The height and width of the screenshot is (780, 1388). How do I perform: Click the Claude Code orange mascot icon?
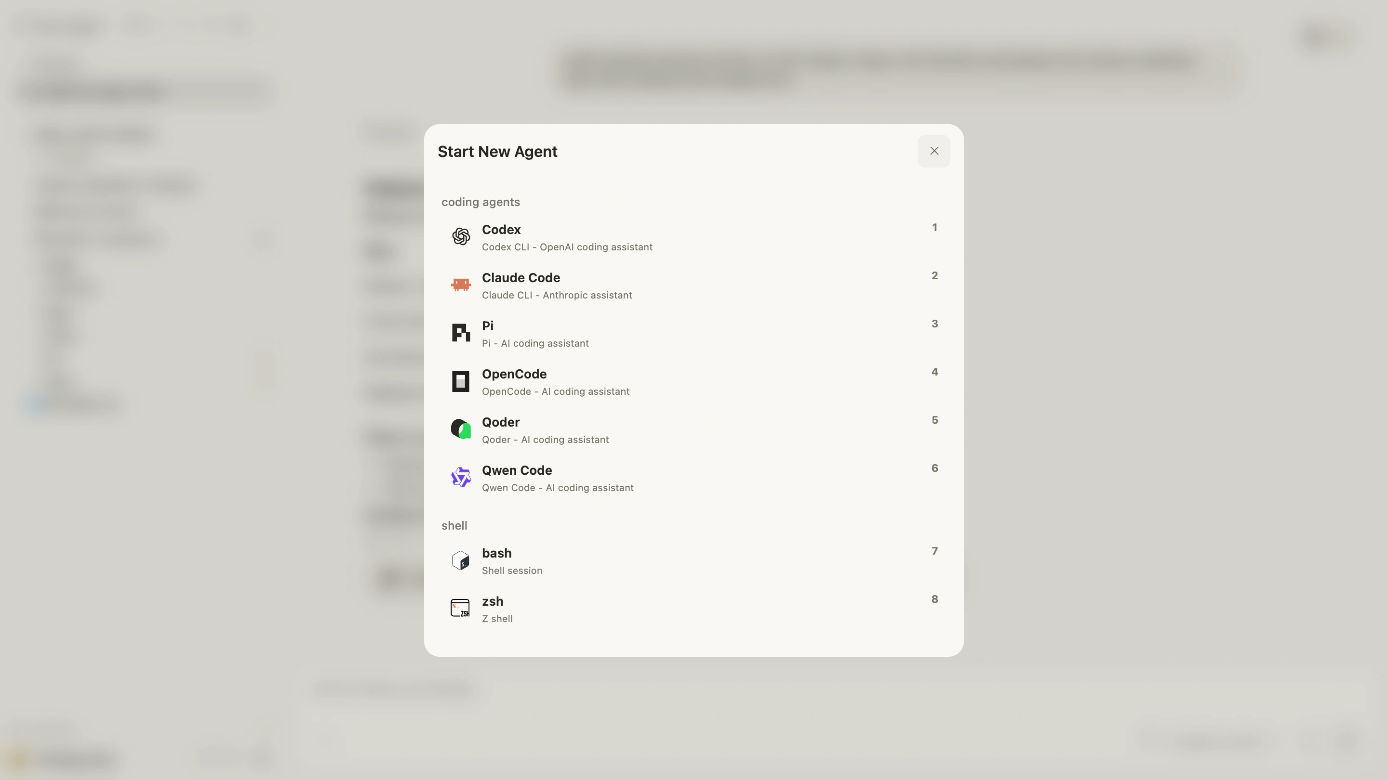pos(461,284)
